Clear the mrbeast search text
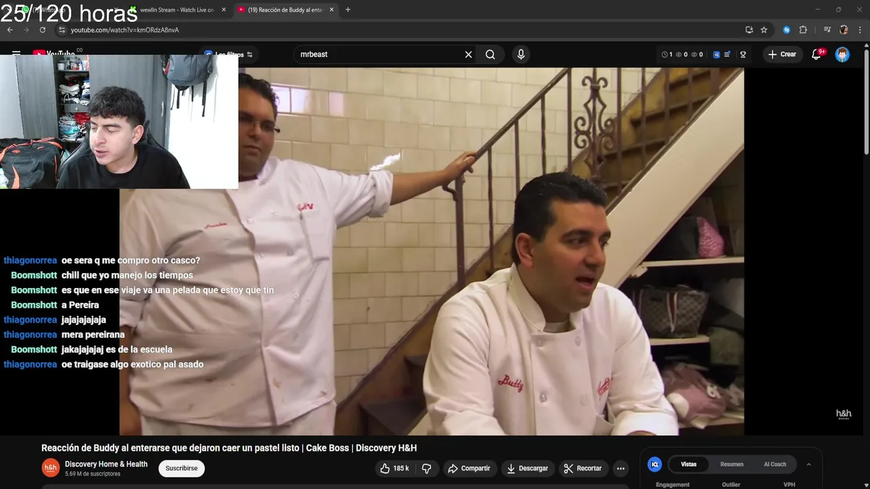 (468, 54)
